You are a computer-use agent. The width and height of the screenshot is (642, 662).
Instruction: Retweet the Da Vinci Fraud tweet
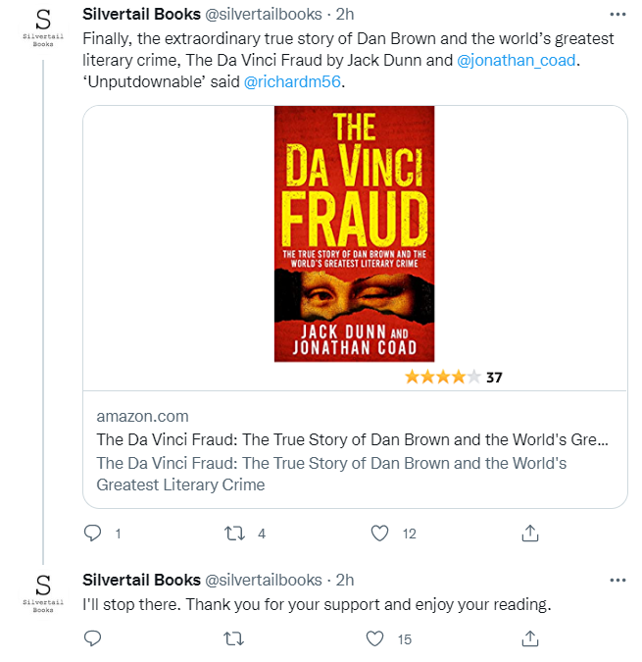pyautogui.click(x=233, y=534)
